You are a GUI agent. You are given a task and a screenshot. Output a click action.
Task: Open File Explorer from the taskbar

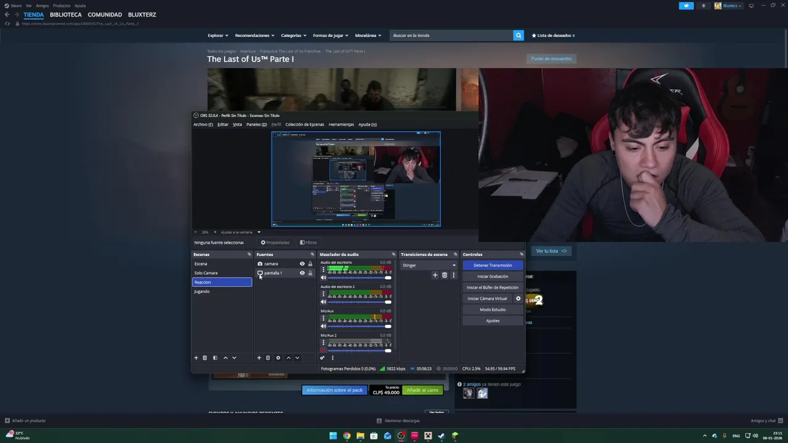(360, 436)
